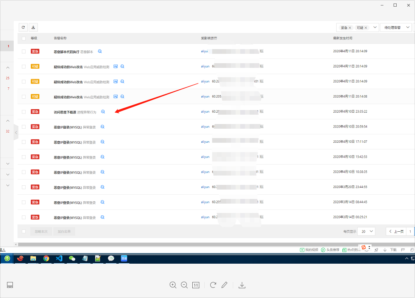Open investigation icon for MYSQL alert at 08:44:45
Screen dimensions: 415x298
tap(103, 202)
